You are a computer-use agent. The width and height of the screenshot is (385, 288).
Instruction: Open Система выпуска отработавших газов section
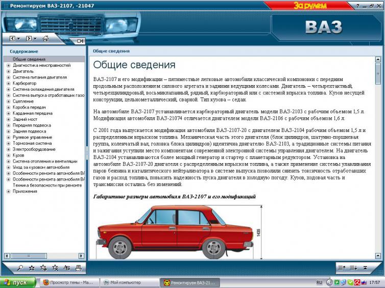[49, 95]
